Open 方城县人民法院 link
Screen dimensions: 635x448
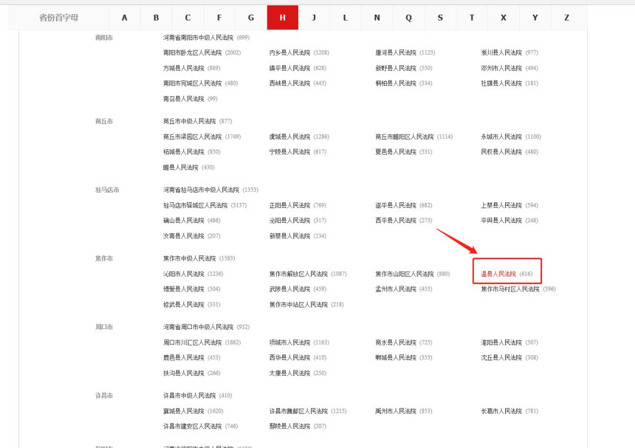(x=183, y=68)
